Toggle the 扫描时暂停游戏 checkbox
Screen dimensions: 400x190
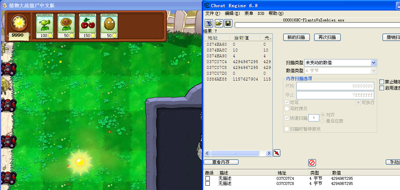coord(287,129)
